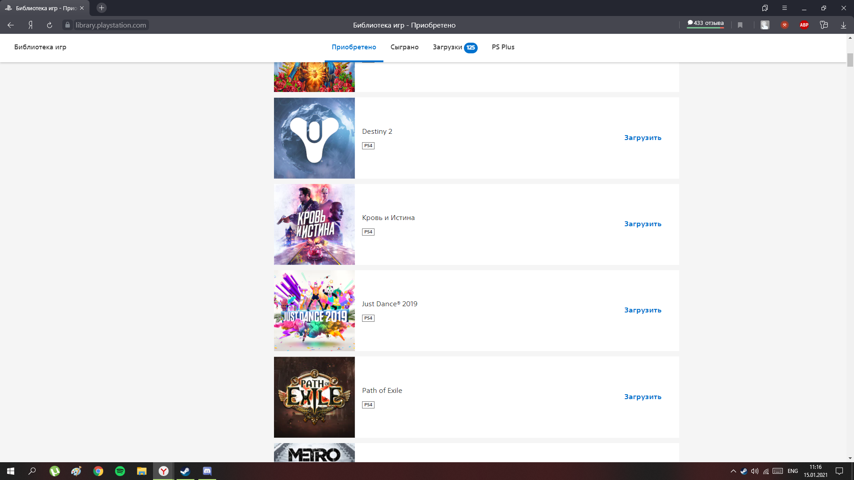Switch input language from ENG
This screenshot has width=854, height=480.
(793, 471)
